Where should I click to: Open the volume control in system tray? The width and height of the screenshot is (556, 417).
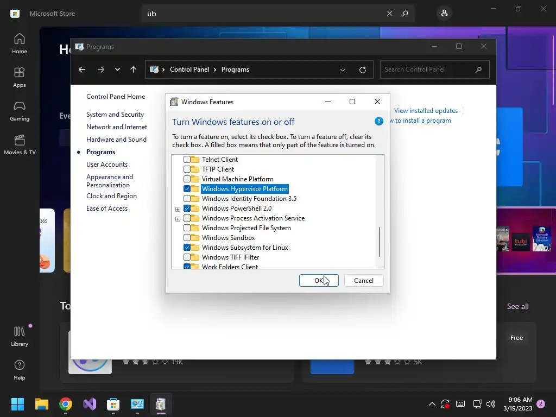[x=491, y=404]
